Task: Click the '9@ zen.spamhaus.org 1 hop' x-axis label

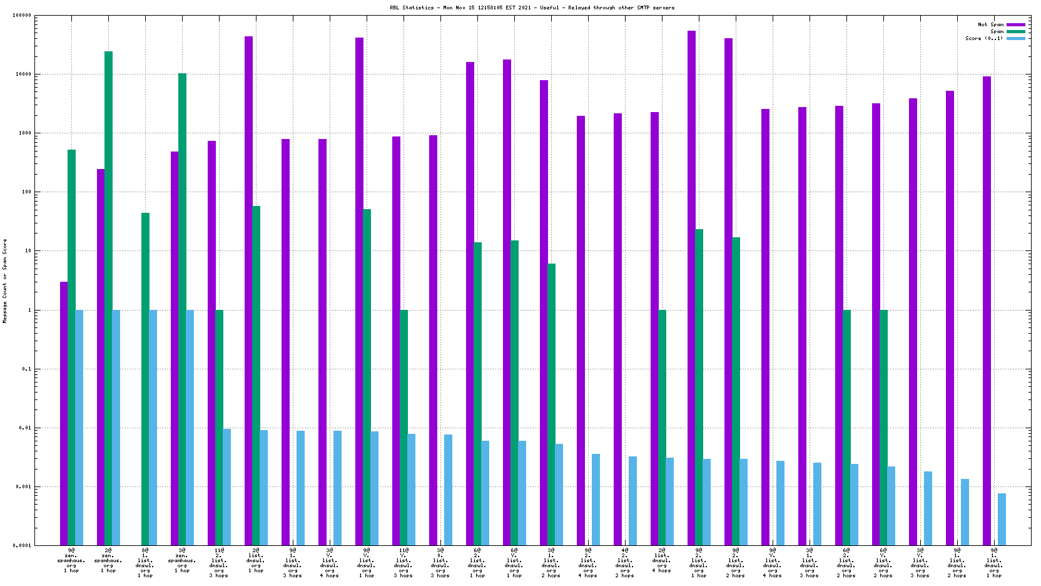Action: coord(71,560)
